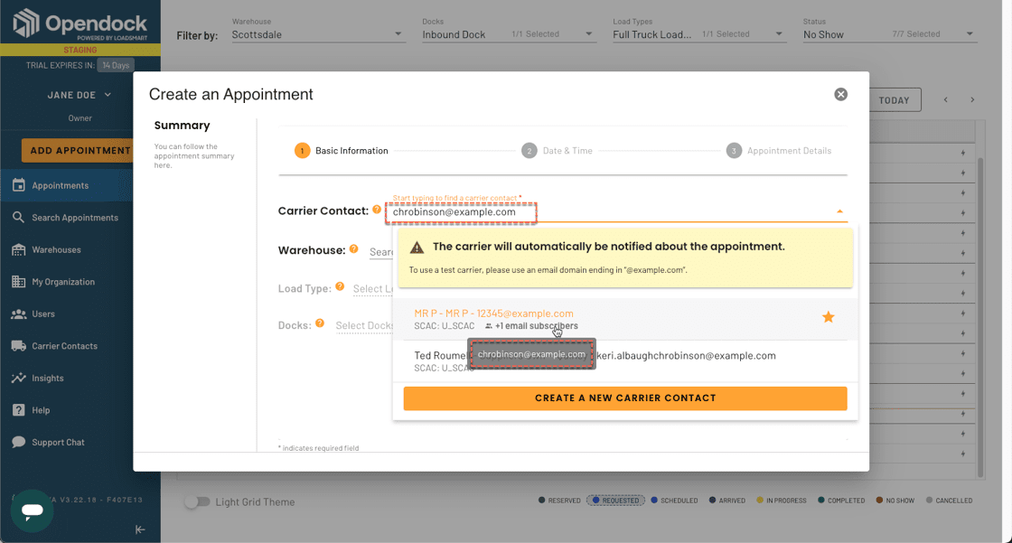1012x543 pixels.
Task: Click the Carrier Contact email input field
Action: click(x=610, y=212)
